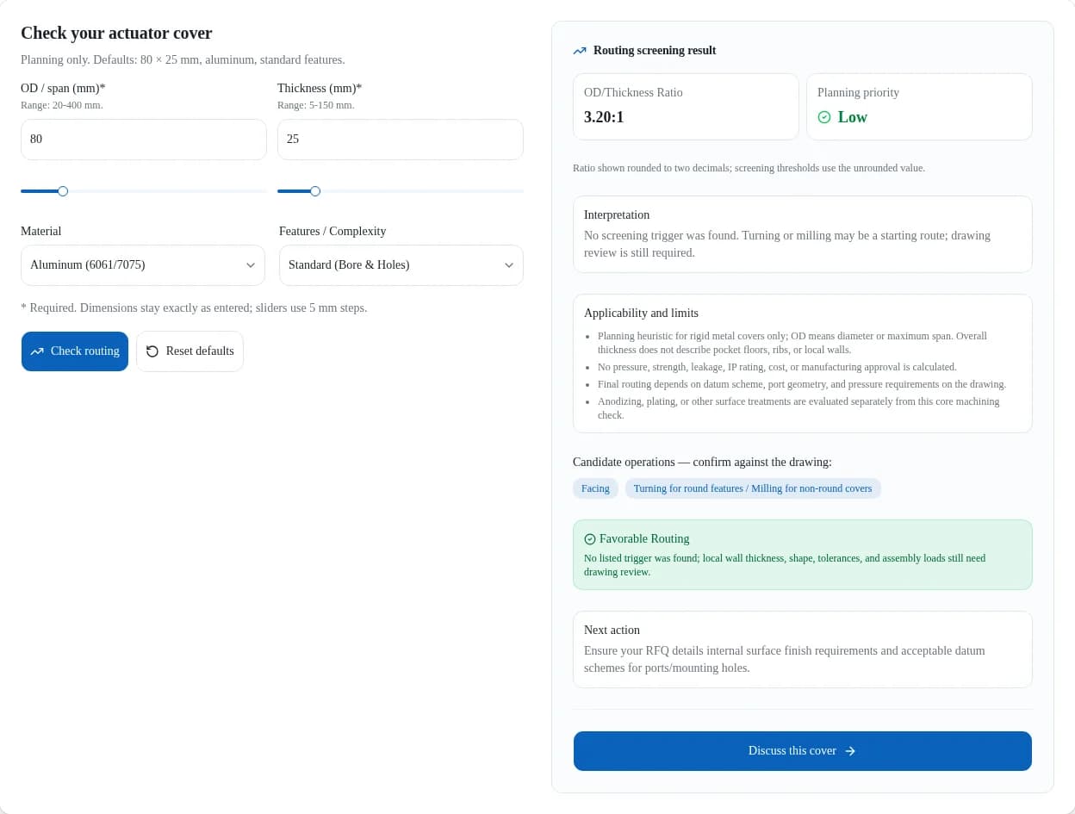Click the trend icon beside Routing screening result
The height and width of the screenshot is (814, 1075).
pyautogui.click(x=580, y=51)
